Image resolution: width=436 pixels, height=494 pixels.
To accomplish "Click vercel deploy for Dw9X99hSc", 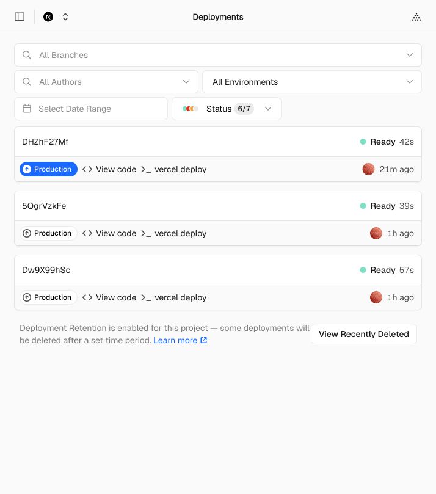I will click(x=181, y=297).
